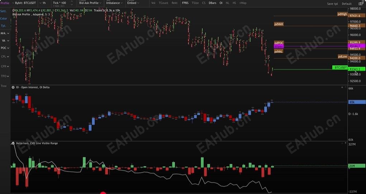The image size is (366, 194).
Task: Click the pdVAL level label
Action: (x=279, y=51)
